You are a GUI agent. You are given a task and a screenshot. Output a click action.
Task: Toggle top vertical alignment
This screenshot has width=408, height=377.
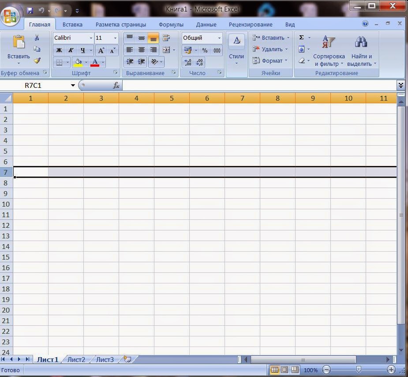point(130,38)
